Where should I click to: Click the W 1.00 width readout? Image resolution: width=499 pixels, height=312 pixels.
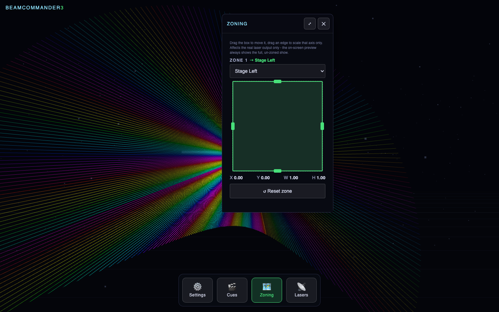point(291,177)
